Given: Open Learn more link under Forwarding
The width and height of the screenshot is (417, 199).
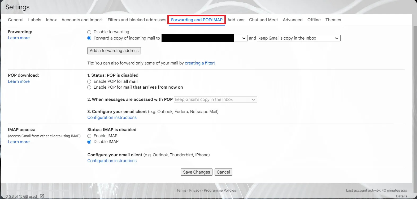Looking at the screenshot, I should click(x=19, y=38).
